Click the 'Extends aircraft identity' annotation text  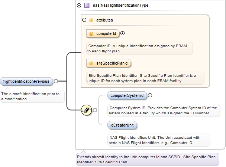point(147,160)
